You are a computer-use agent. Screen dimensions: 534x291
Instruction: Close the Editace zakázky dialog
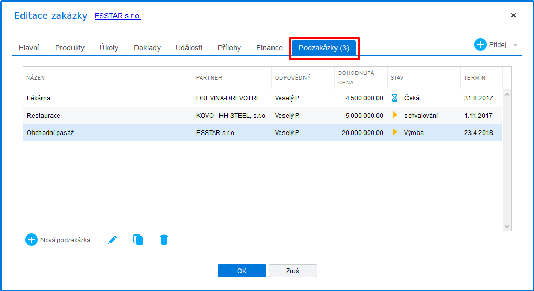coord(513,15)
